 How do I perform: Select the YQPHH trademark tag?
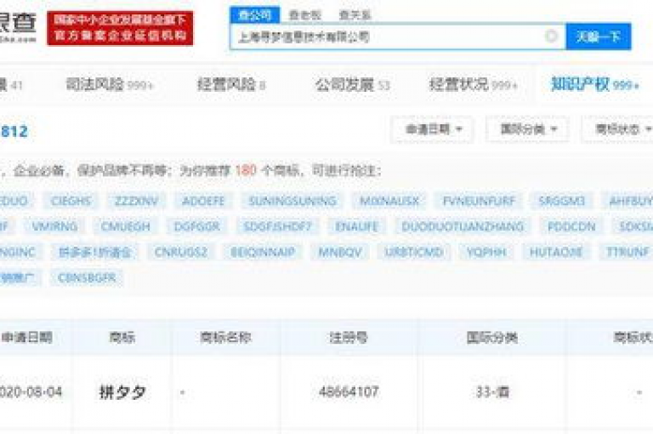(x=486, y=252)
